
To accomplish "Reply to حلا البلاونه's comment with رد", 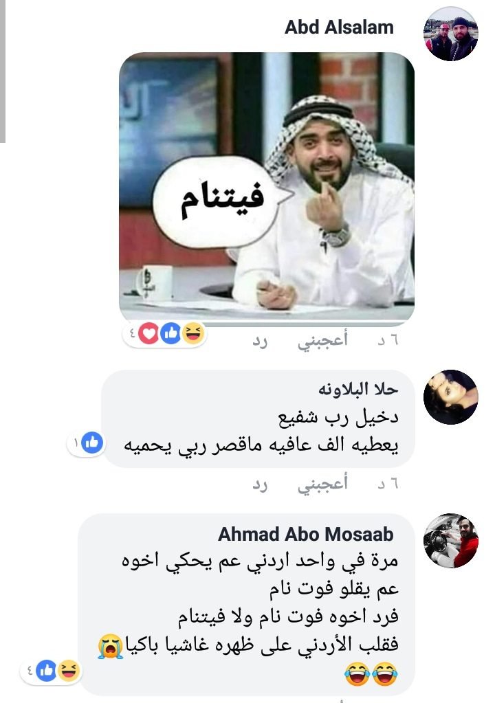I will point(260,484).
